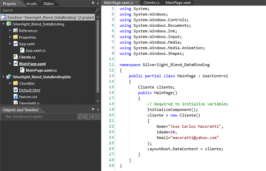Close the Projects tab

pos(19,3)
